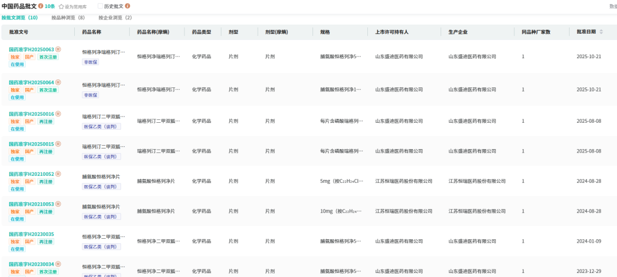Open approval number 国药准字H20250015
The height and width of the screenshot is (277, 617).
pos(31,144)
